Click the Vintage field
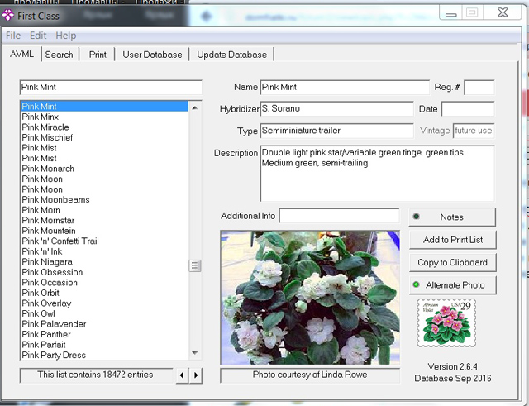Screen dimensions: 529x406 474,131
